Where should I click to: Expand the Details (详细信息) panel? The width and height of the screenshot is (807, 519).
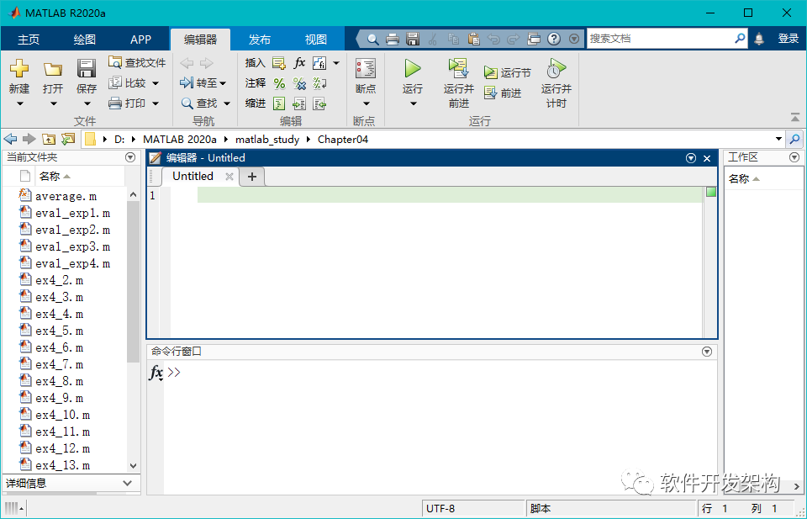click(x=128, y=483)
